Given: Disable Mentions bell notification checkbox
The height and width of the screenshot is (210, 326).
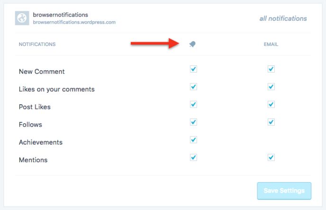Looking at the screenshot, I should (193, 157).
